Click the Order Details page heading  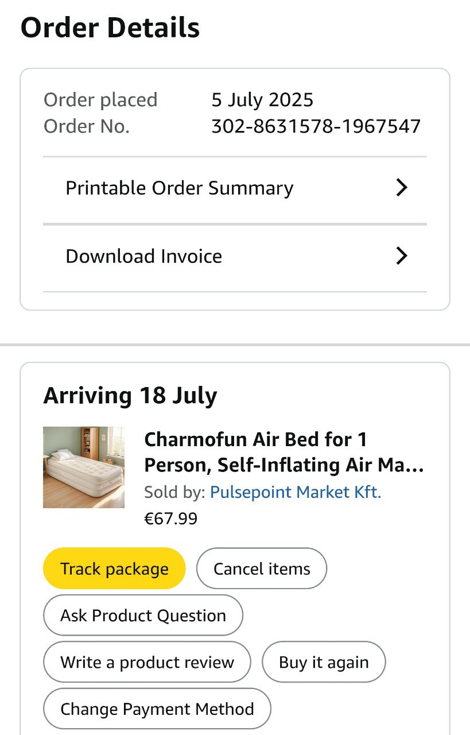click(110, 28)
